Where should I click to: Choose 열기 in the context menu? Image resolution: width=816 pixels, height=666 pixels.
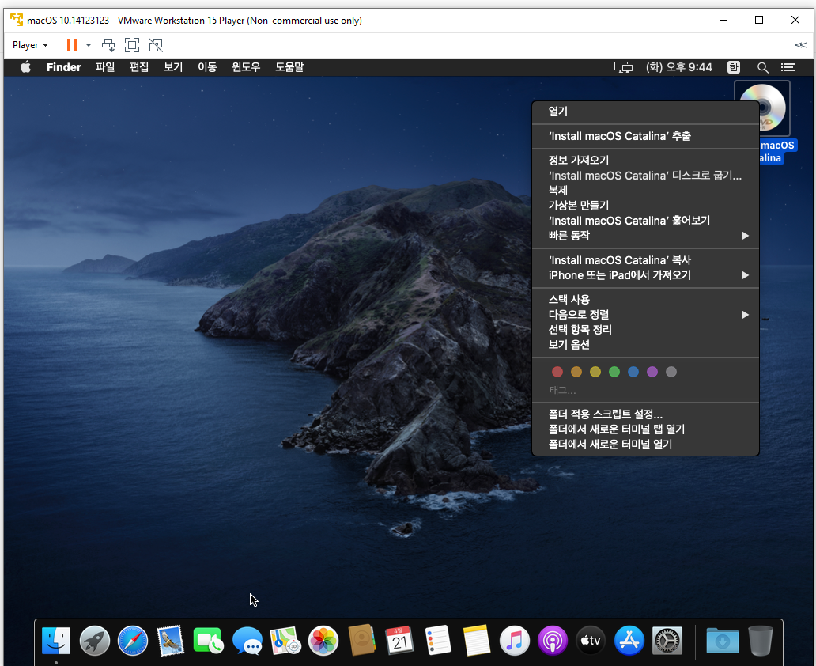point(645,111)
